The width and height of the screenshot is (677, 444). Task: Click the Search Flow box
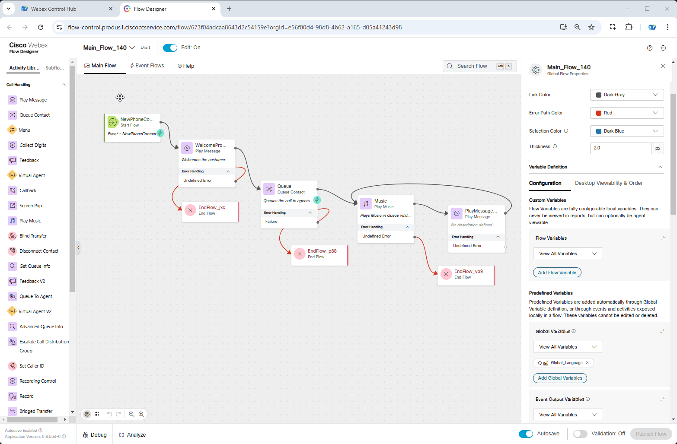(x=480, y=66)
